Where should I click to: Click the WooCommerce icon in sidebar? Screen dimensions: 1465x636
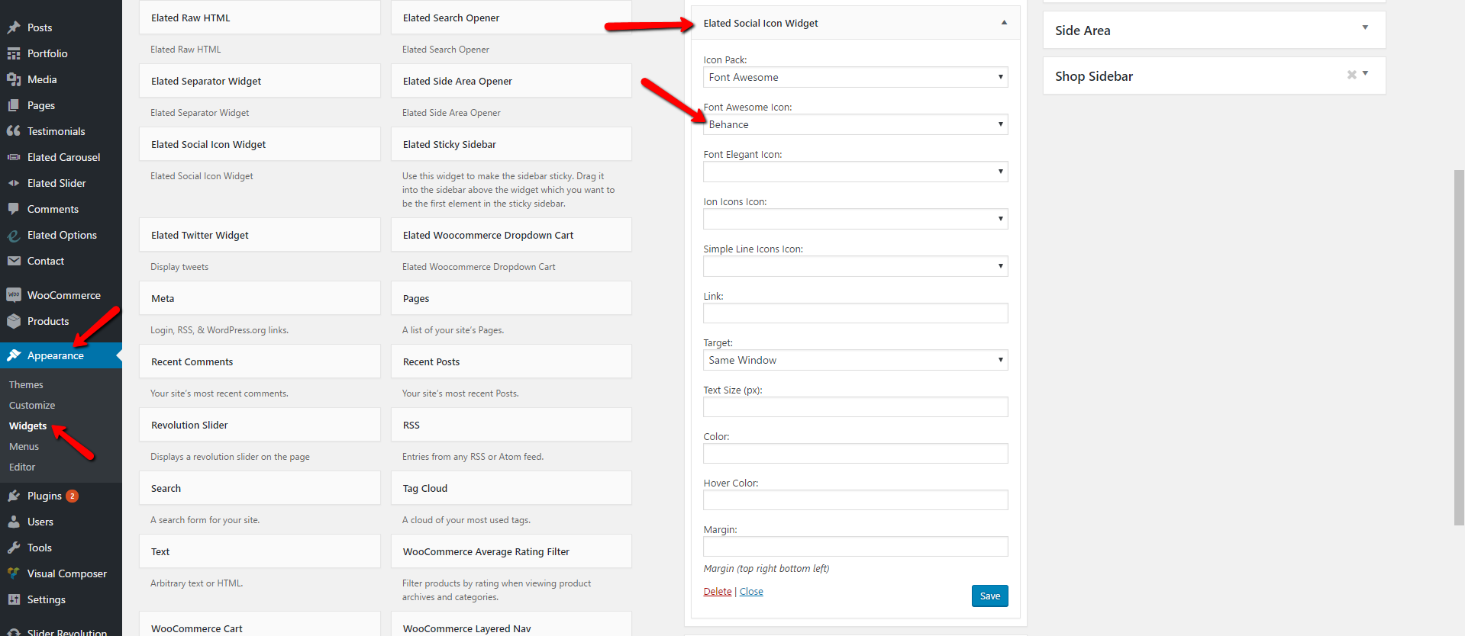tap(14, 295)
